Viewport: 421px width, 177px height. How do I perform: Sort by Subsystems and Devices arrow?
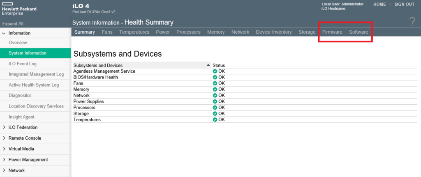click(x=208, y=65)
